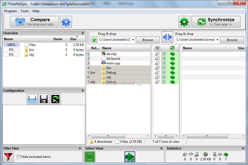
Task: Click the data size statistics icon
Action: (x=205, y=154)
